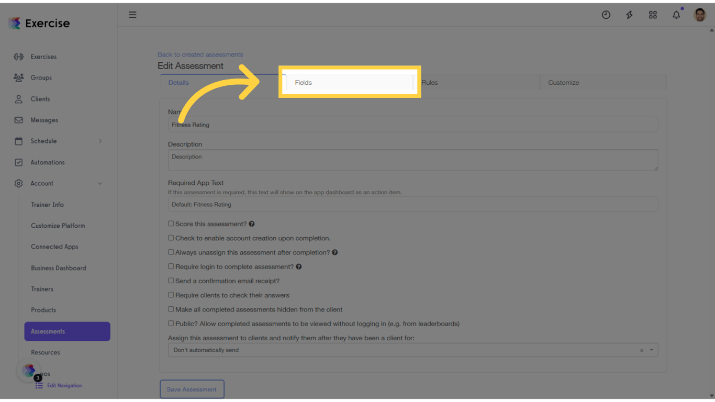Open the lightning quick actions icon

tap(629, 15)
